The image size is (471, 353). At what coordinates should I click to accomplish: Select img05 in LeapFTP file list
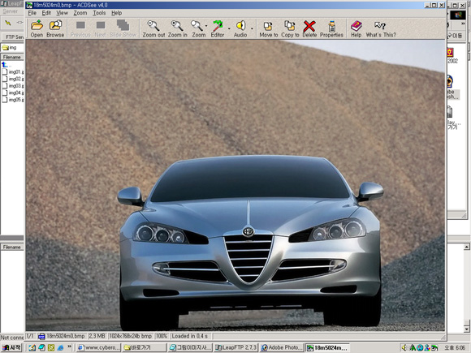pyautogui.click(x=13, y=99)
